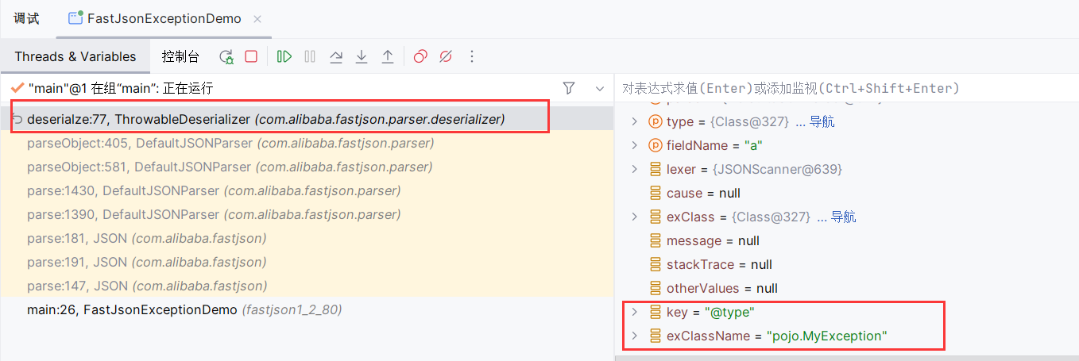
Task: Resume program execution
Action: [x=284, y=56]
